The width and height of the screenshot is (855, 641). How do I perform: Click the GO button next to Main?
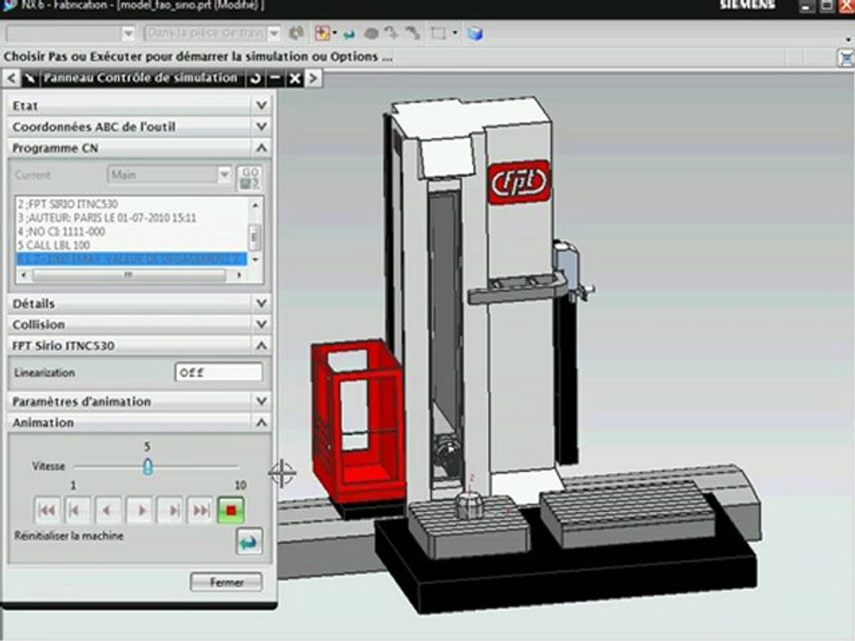[x=249, y=178]
